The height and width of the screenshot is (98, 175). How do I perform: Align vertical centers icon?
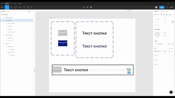[x=167, y=14]
